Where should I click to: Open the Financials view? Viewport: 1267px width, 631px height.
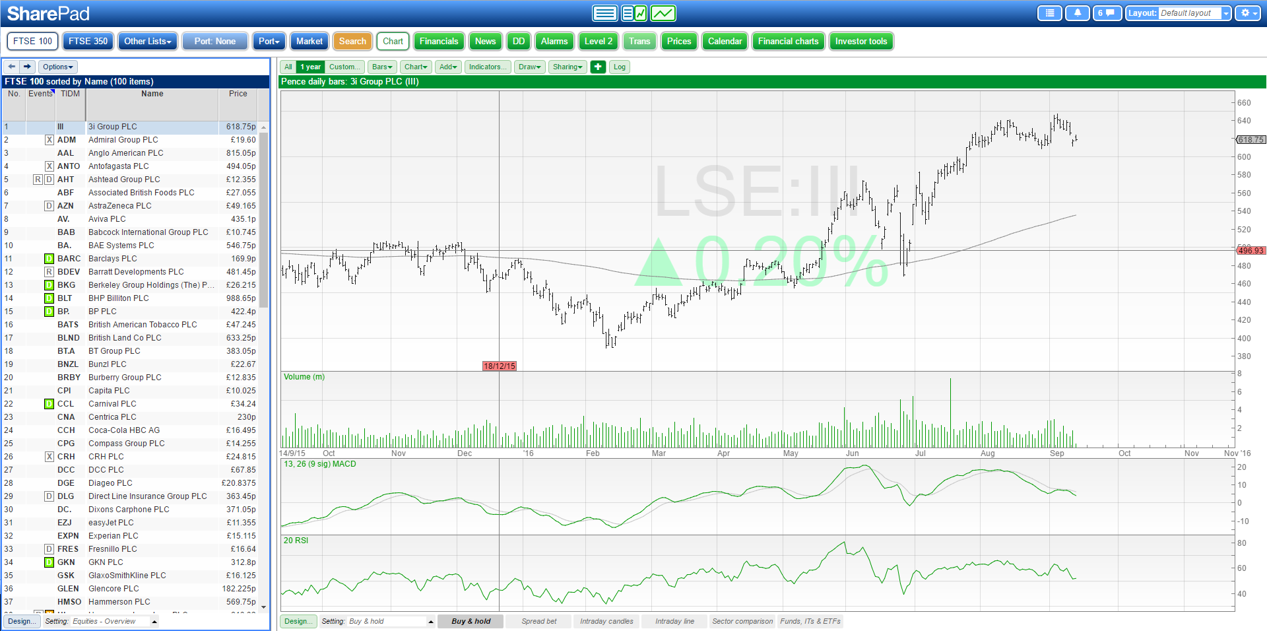tap(439, 41)
